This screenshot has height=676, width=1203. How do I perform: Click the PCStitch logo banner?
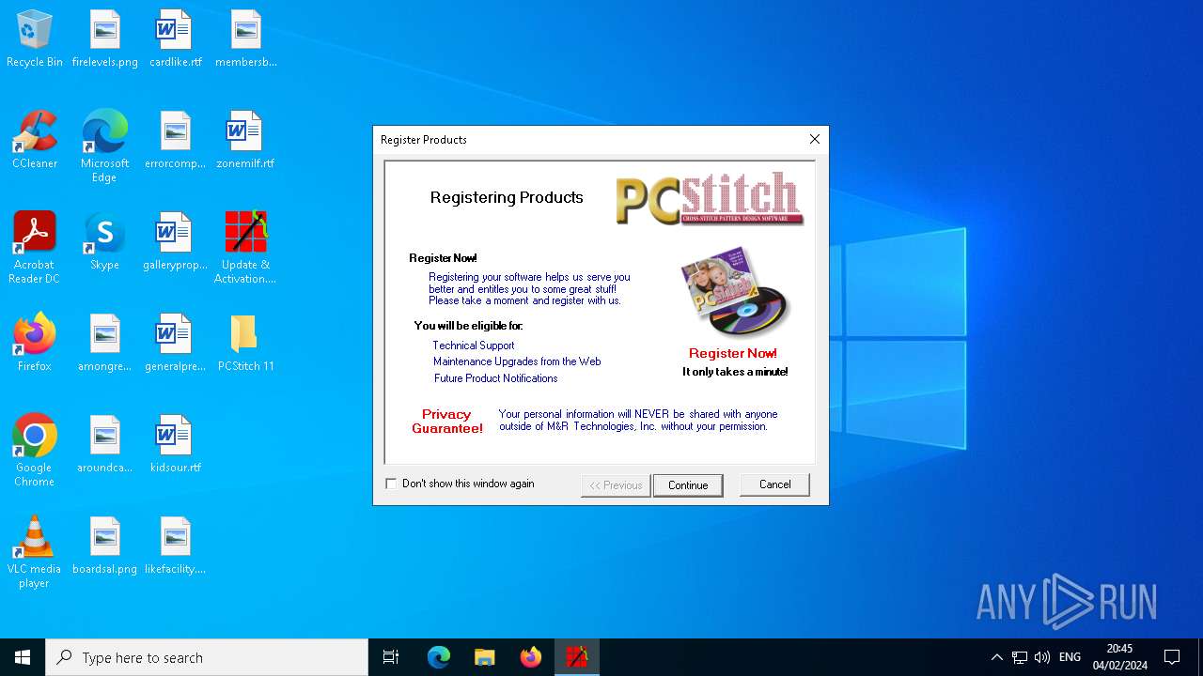[x=710, y=198]
